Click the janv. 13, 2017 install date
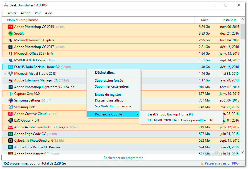The width and height of the screenshot is (248, 169). (x=230, y=54)
